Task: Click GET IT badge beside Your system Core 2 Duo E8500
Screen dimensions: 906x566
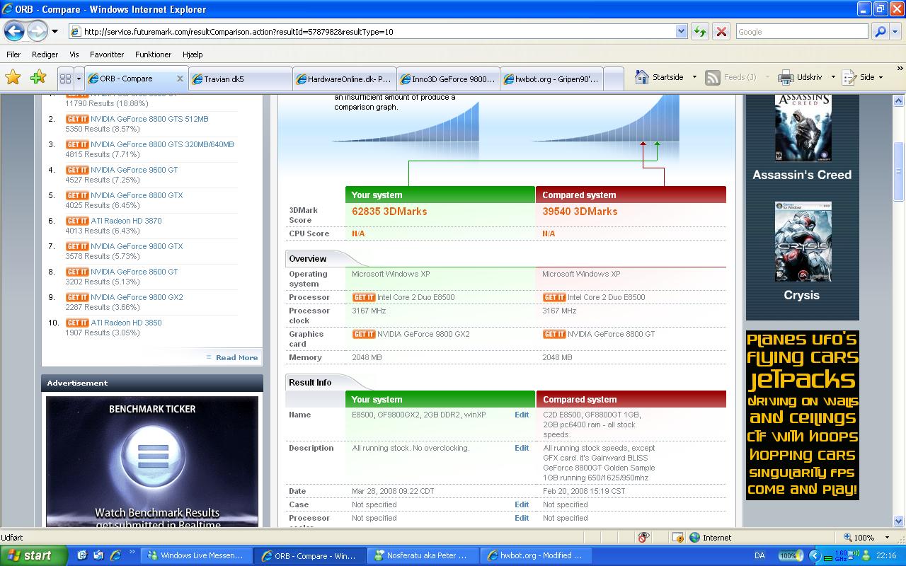Action: pos(364,297)
